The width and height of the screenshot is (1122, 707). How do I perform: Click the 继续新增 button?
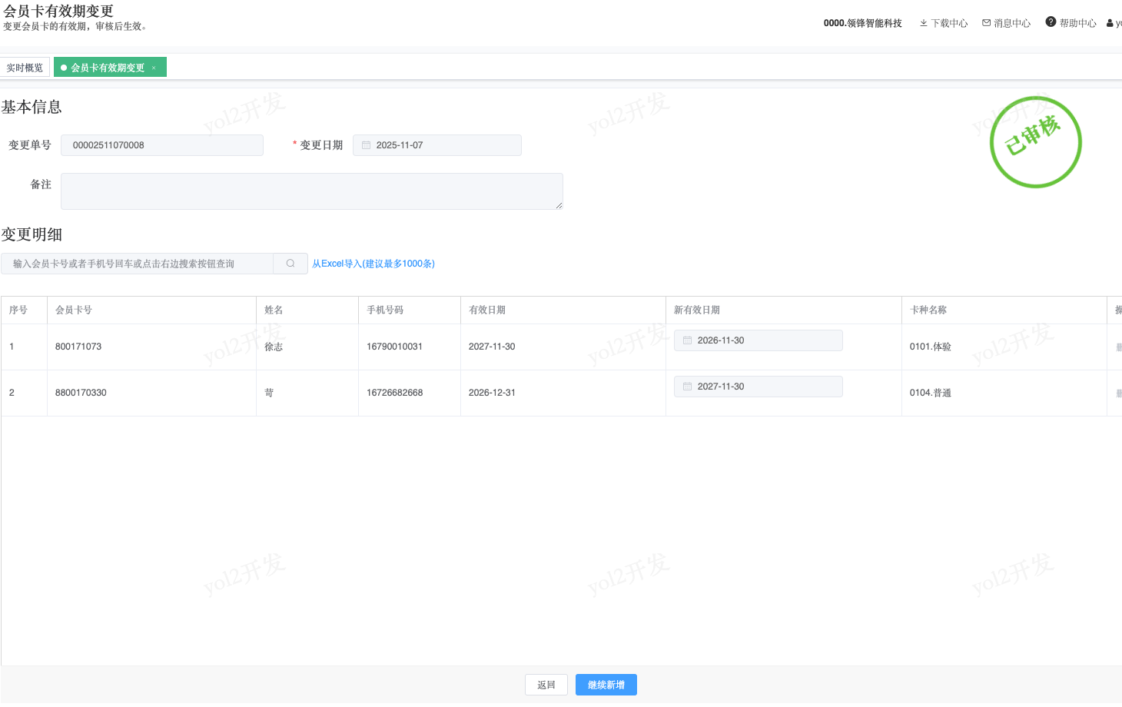[606, 685]
